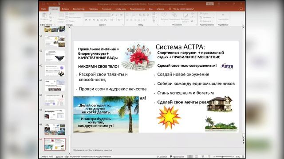Open the comments icon in the ribbon corner
This screenshot has height=159, width=284.
[241, 9]
